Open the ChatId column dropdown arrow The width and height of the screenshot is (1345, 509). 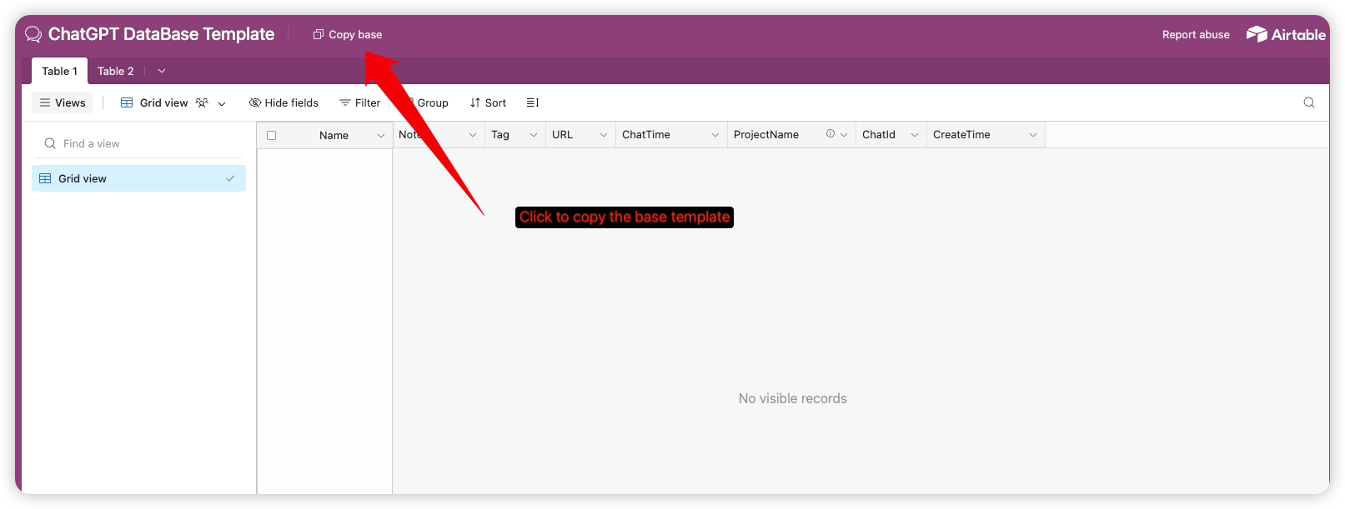[915, 135]
